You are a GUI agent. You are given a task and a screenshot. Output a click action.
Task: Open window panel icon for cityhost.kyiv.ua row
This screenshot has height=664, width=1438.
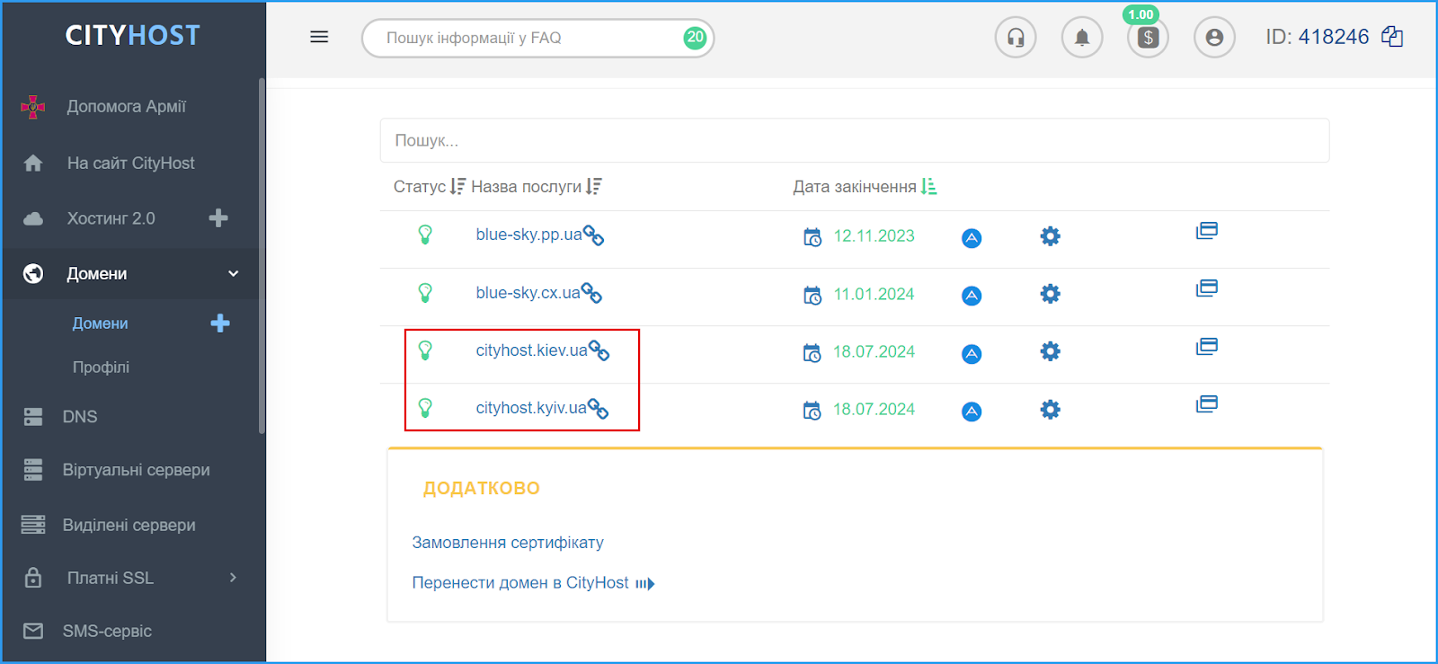[1207, 404]
